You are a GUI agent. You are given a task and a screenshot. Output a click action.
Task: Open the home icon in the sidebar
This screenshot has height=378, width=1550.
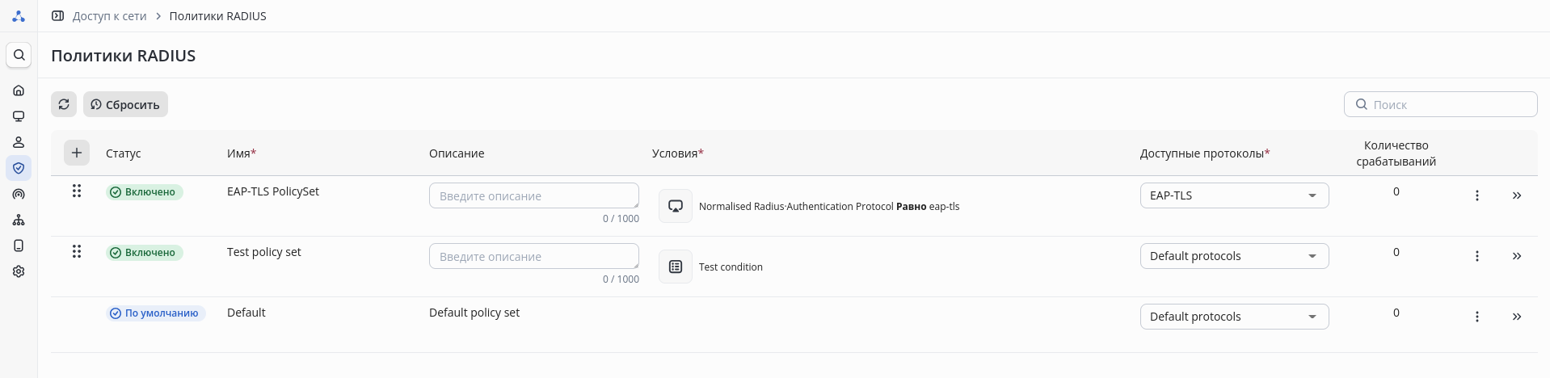tap(19, 90)
